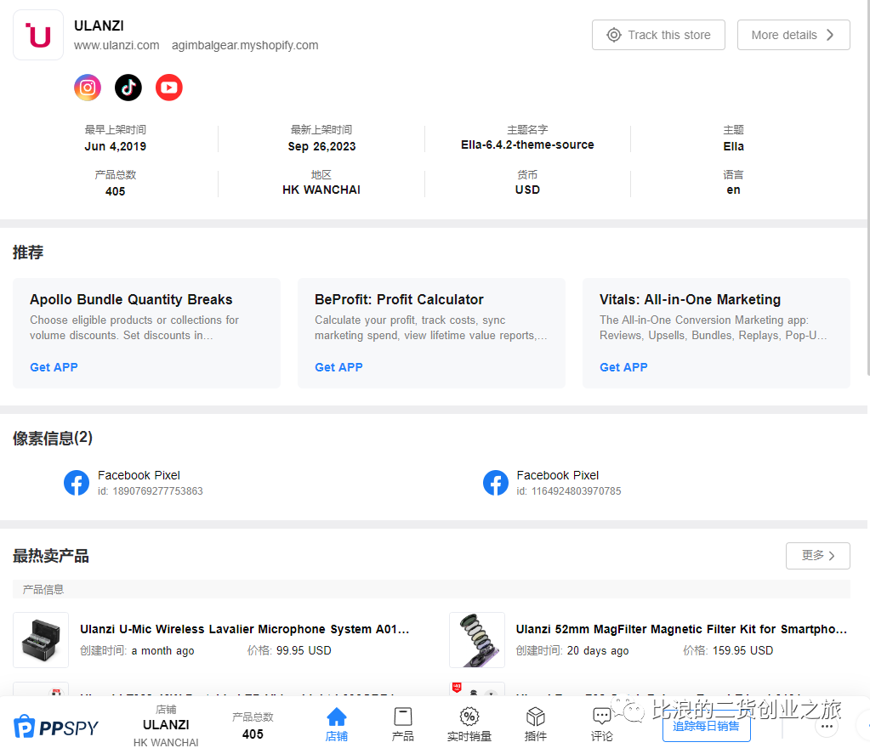Select the Vitals: All-in-One Marketing heading
870x748 pixels.
[690, 299]
